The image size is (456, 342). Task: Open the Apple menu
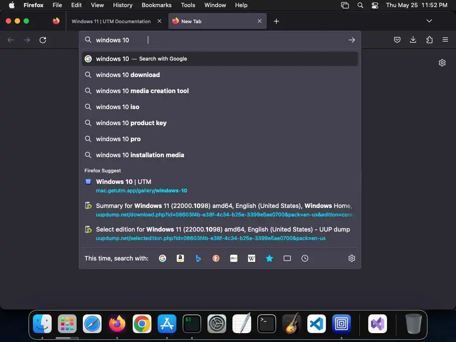tap(12, 5)
